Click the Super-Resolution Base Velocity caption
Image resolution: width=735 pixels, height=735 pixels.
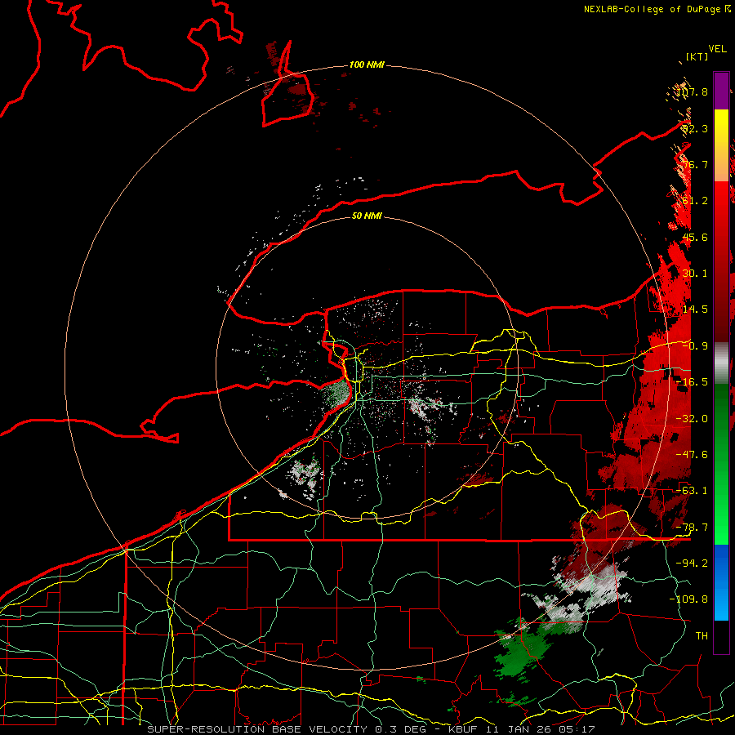[x=371, y=729]
